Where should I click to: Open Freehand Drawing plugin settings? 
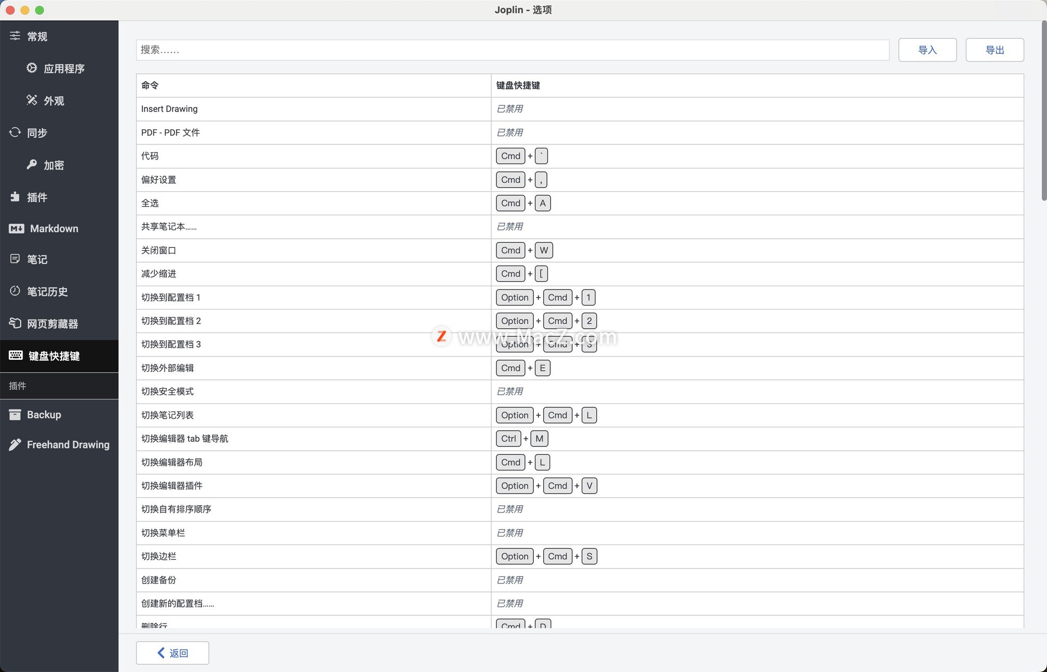click(x=59, y=445)
